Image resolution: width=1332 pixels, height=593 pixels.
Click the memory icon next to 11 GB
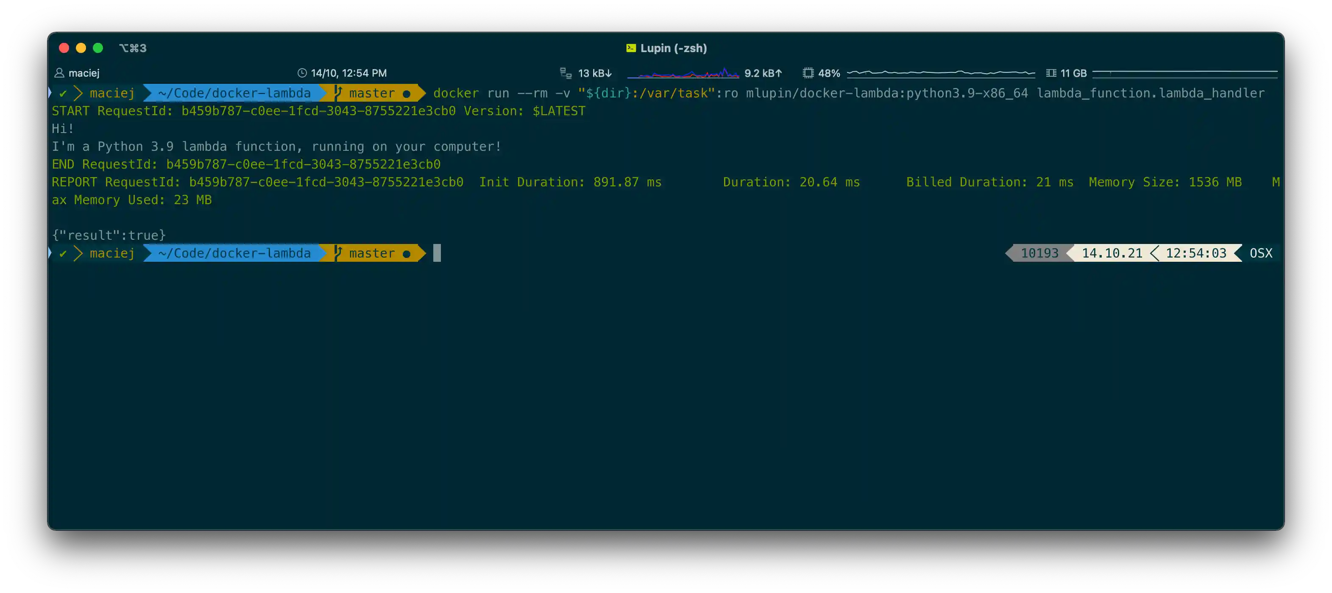click(1051, 73)
